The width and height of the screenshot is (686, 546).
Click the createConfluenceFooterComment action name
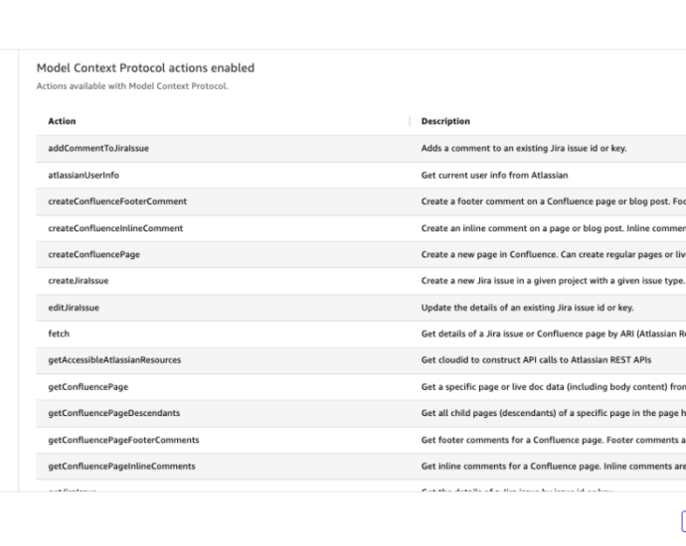pyautogui.click(x=117, y=202)
